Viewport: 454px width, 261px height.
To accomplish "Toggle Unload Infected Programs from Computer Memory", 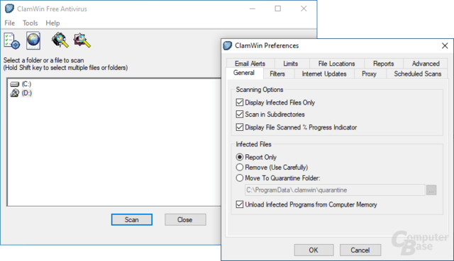I will pos(240,204).
